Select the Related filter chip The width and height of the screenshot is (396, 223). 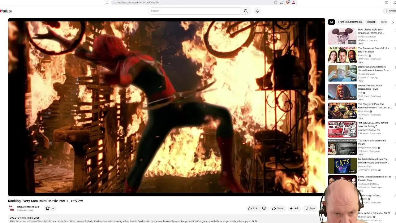click(371, 22)
